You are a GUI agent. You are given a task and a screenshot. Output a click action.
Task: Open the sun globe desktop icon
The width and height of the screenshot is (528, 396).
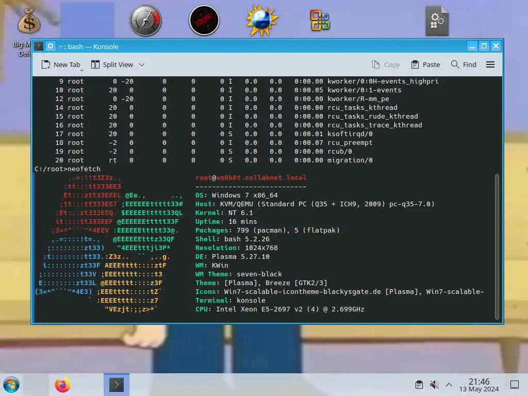tap(262, 21)
